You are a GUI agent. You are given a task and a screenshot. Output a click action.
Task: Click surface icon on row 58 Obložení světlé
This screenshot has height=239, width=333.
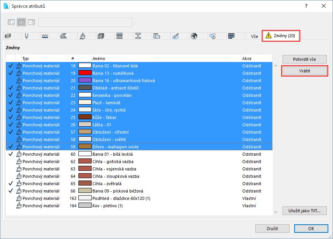coord(19,139)
